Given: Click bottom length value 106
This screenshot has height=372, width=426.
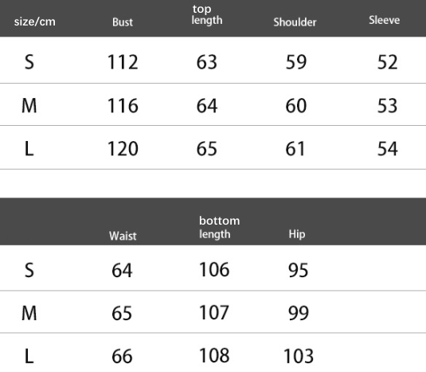Looking at the screenshot, I should point(214,269).
